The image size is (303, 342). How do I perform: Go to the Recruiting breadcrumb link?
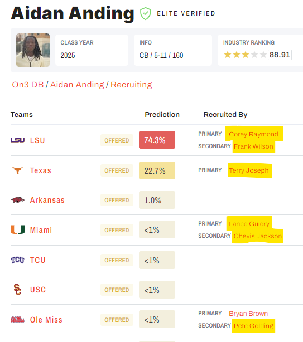[x=131, y=85]
